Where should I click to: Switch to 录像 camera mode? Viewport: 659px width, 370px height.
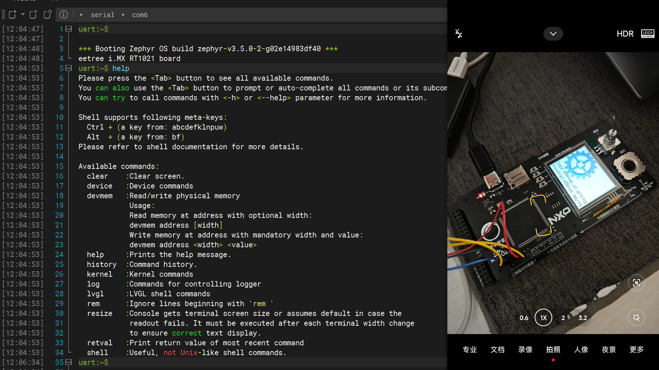525,349
